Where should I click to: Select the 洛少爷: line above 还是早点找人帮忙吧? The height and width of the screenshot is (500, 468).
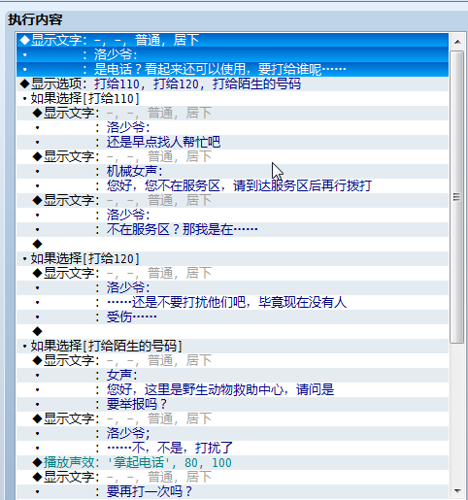[x=232, y=127]
